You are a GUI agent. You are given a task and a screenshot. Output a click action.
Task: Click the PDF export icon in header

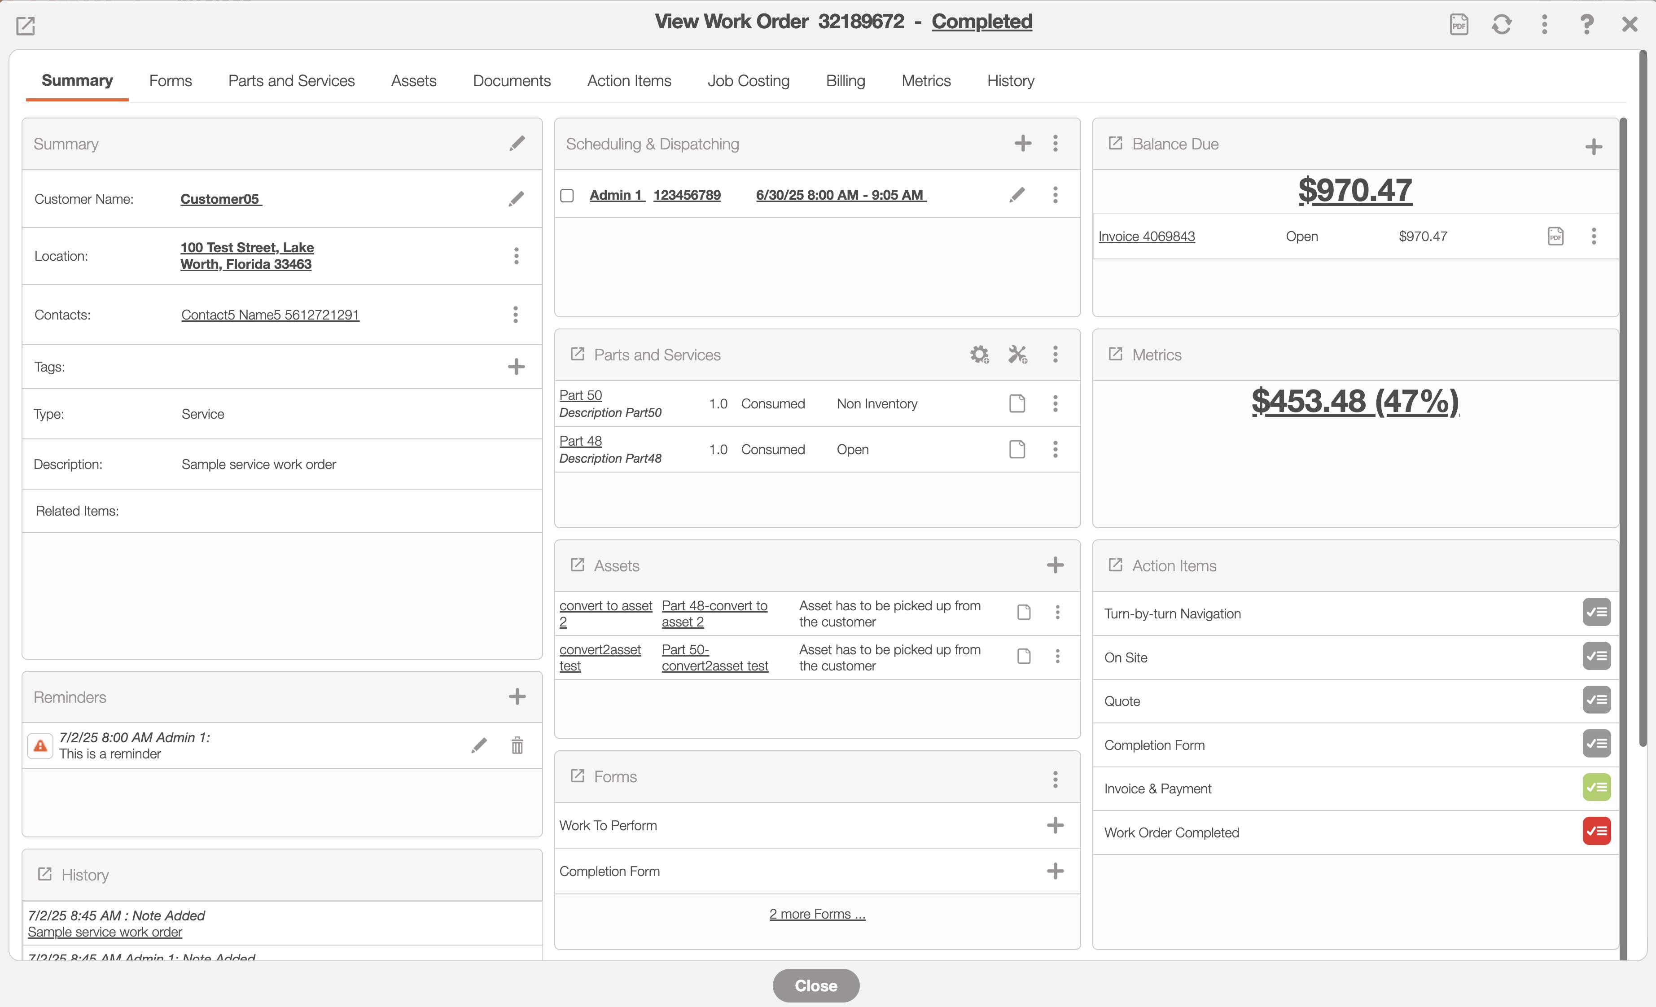coord(1459,25)
